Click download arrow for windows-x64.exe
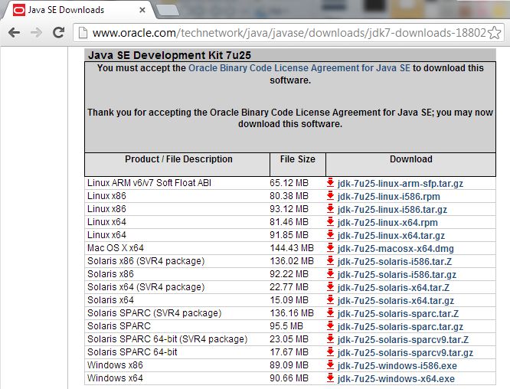The image size is (510, 389). [x=331, y=378]
